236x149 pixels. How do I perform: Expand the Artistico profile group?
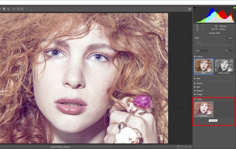[x=195, y=83]
